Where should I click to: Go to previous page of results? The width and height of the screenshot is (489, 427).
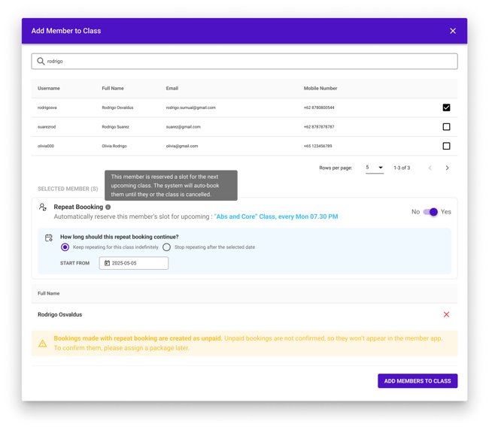tap(430, 168)
